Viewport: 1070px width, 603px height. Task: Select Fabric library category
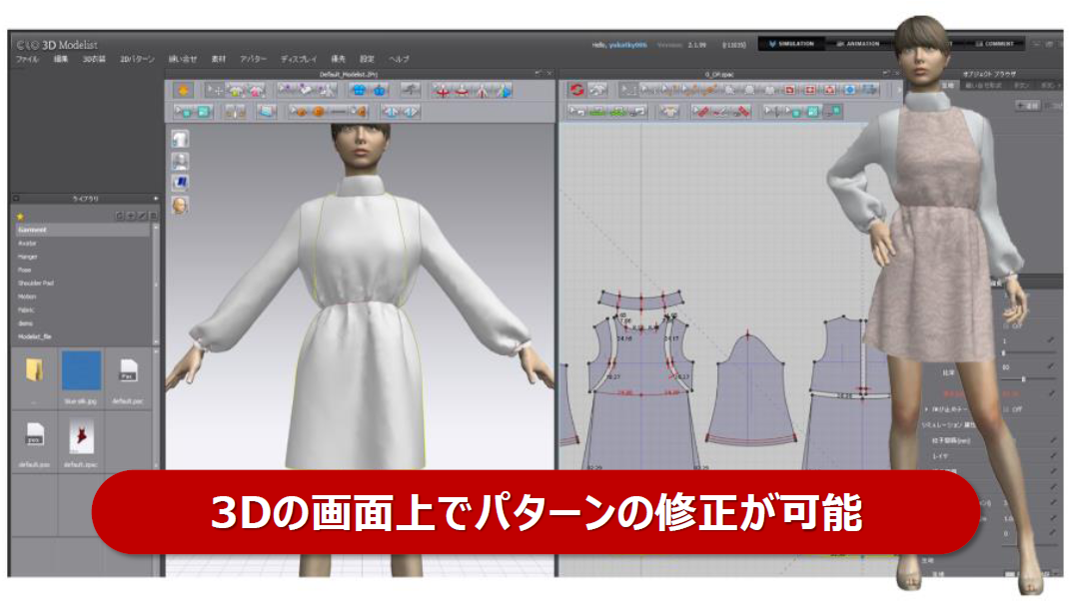tap(28, 308)
